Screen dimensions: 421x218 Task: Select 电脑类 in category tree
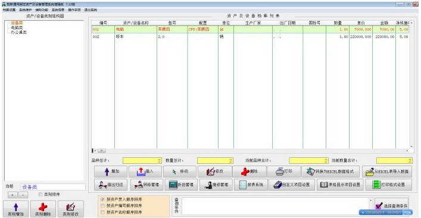point(17,27)
